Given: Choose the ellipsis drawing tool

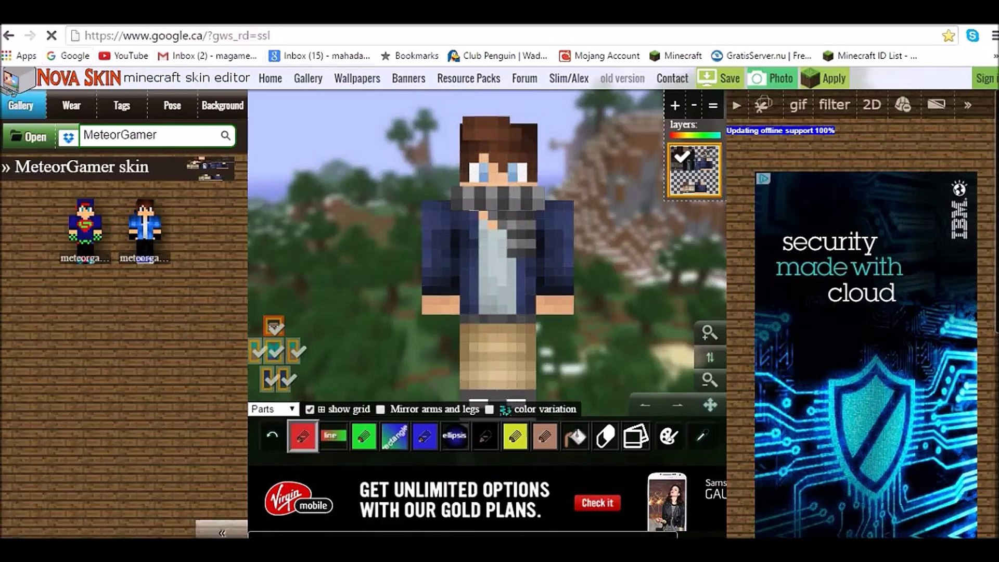Looking at the screenshot, I should point(454,436).
